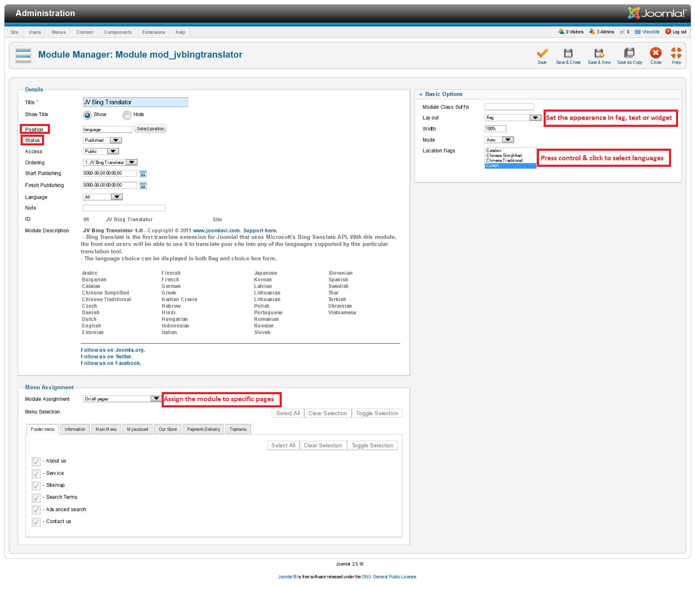Click the View Site icon

click(x=638, y=32)
